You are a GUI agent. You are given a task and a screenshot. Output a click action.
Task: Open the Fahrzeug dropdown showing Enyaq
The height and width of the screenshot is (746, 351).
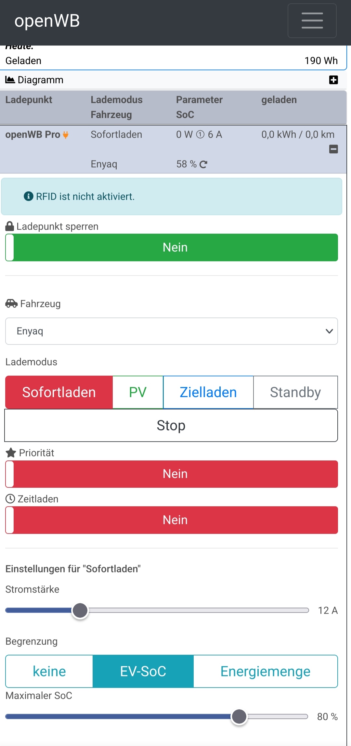172,331
